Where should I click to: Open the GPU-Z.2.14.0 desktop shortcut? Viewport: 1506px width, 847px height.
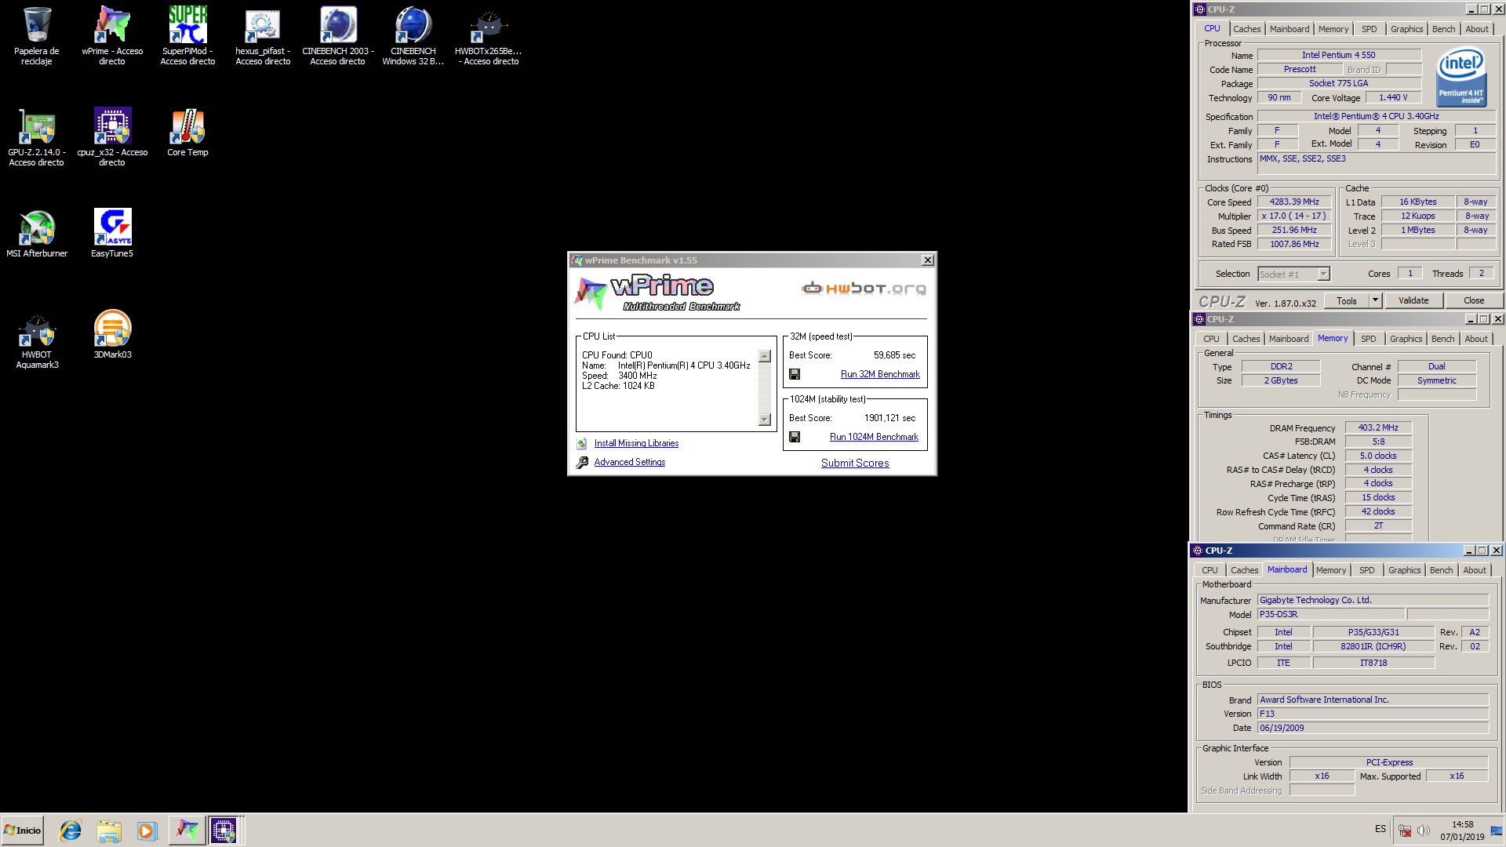click(x=36, y=136)
